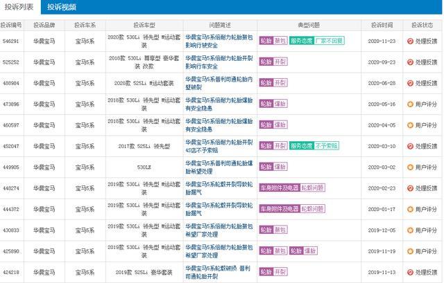Screen dimensions: 444x283
Task: Switch to the 投诉列表 tab
Action: [x=19, y=7]
